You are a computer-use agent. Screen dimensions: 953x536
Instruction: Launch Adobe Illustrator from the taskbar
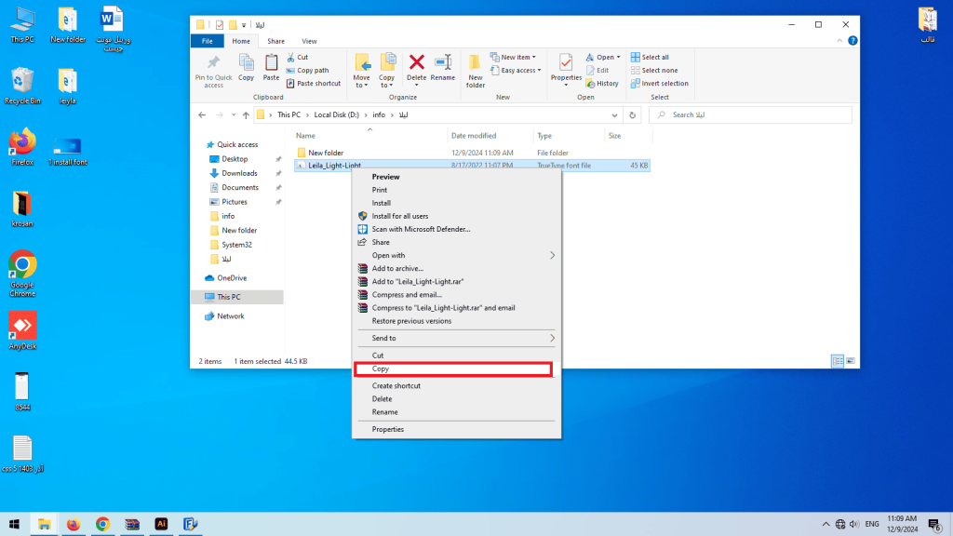coord(161,524)
